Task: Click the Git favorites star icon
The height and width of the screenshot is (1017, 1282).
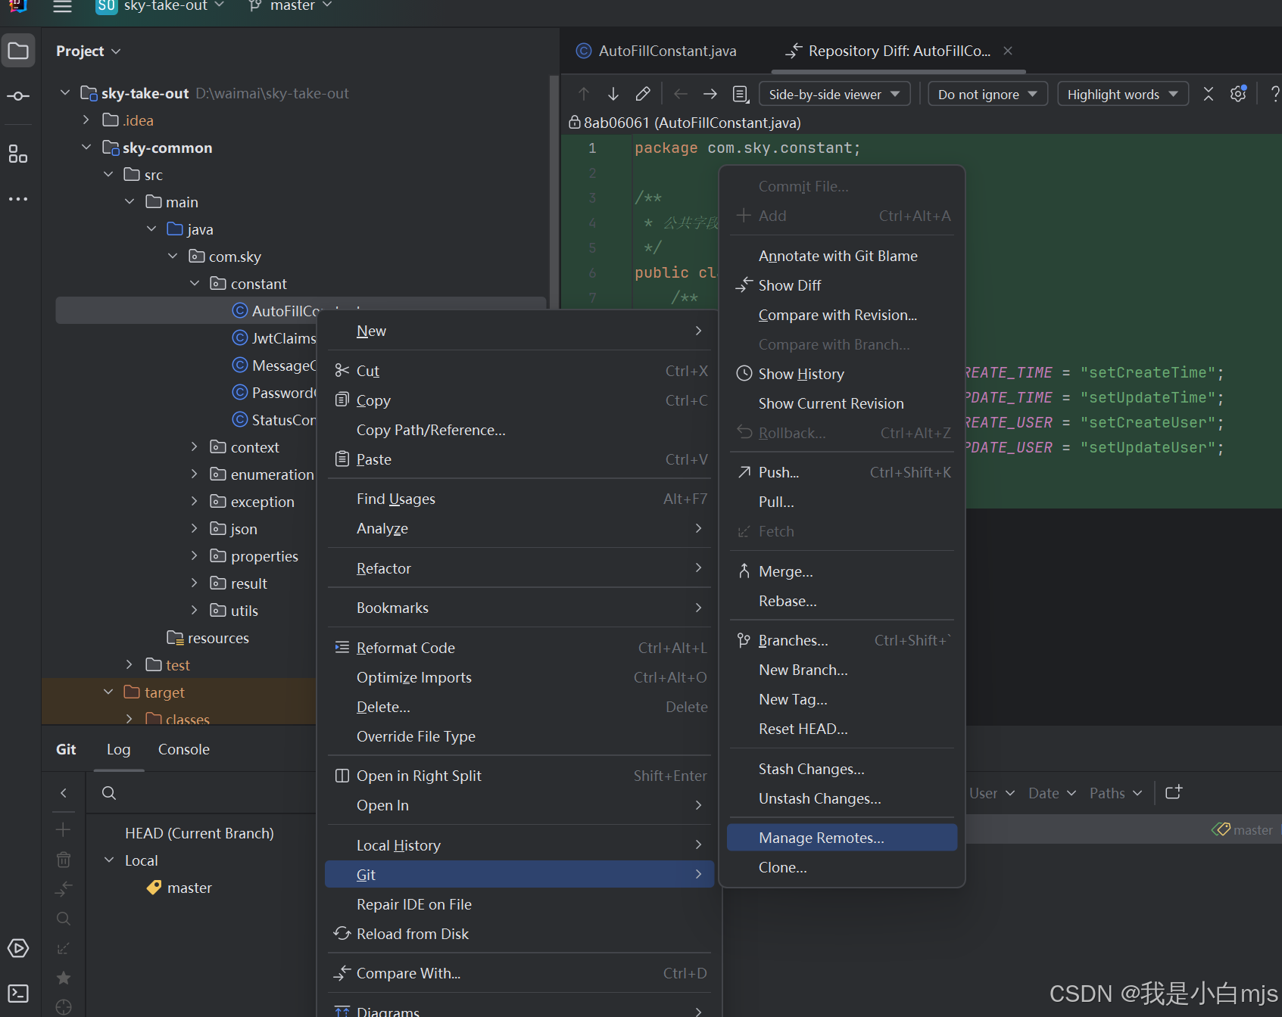Action: (64, 978)
